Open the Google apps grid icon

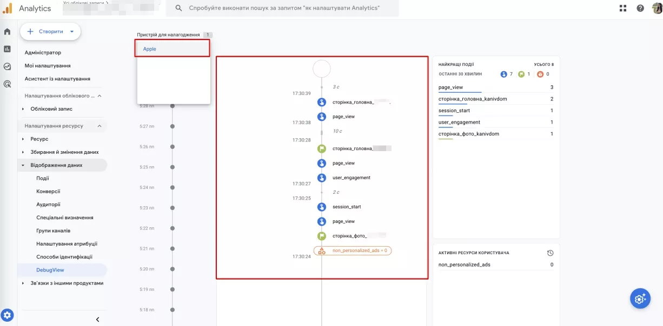[x=623, y=8]
